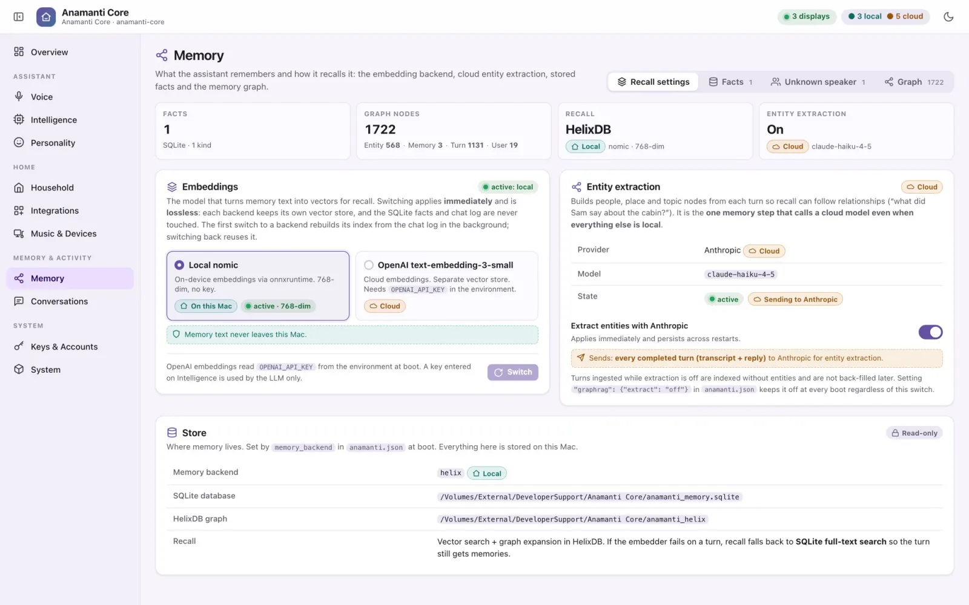
Task: Click the Read-only lock badge
Action: click(x=914, y=433)
